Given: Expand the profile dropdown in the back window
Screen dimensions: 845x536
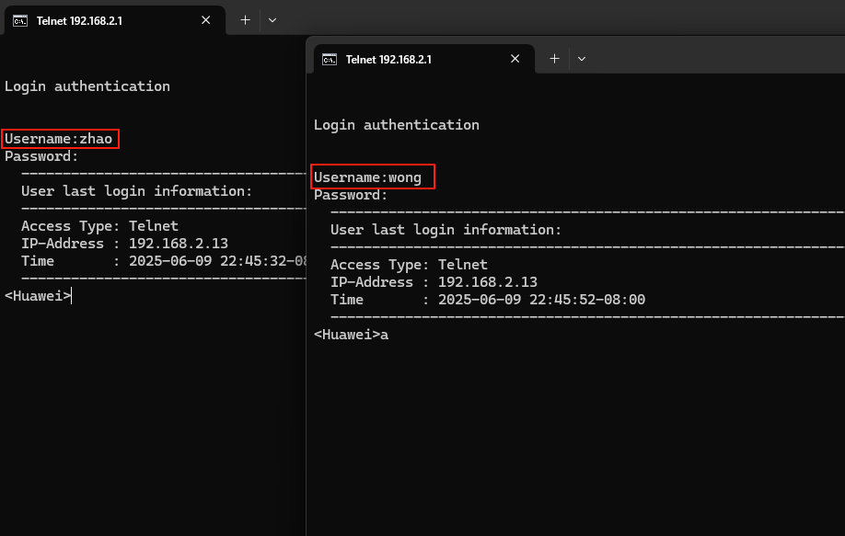Looking at the screenshot, I should pos(272,20).
